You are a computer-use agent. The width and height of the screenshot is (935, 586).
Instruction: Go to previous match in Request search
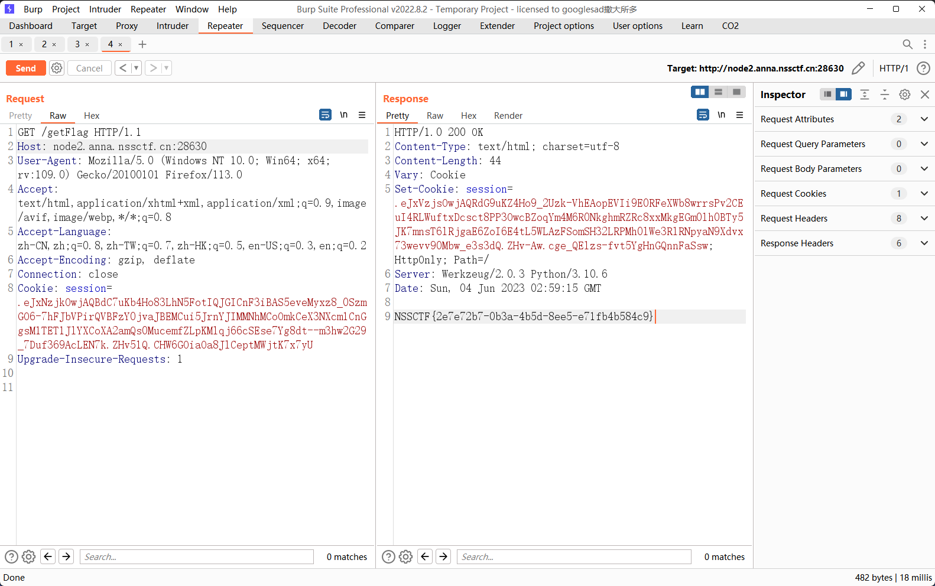point(48,556)
